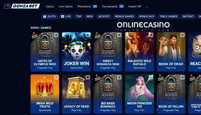This screenshot has height=115, width=201.
Task: Expand the three-dots more navigation menu
Action: click(147, 7)
